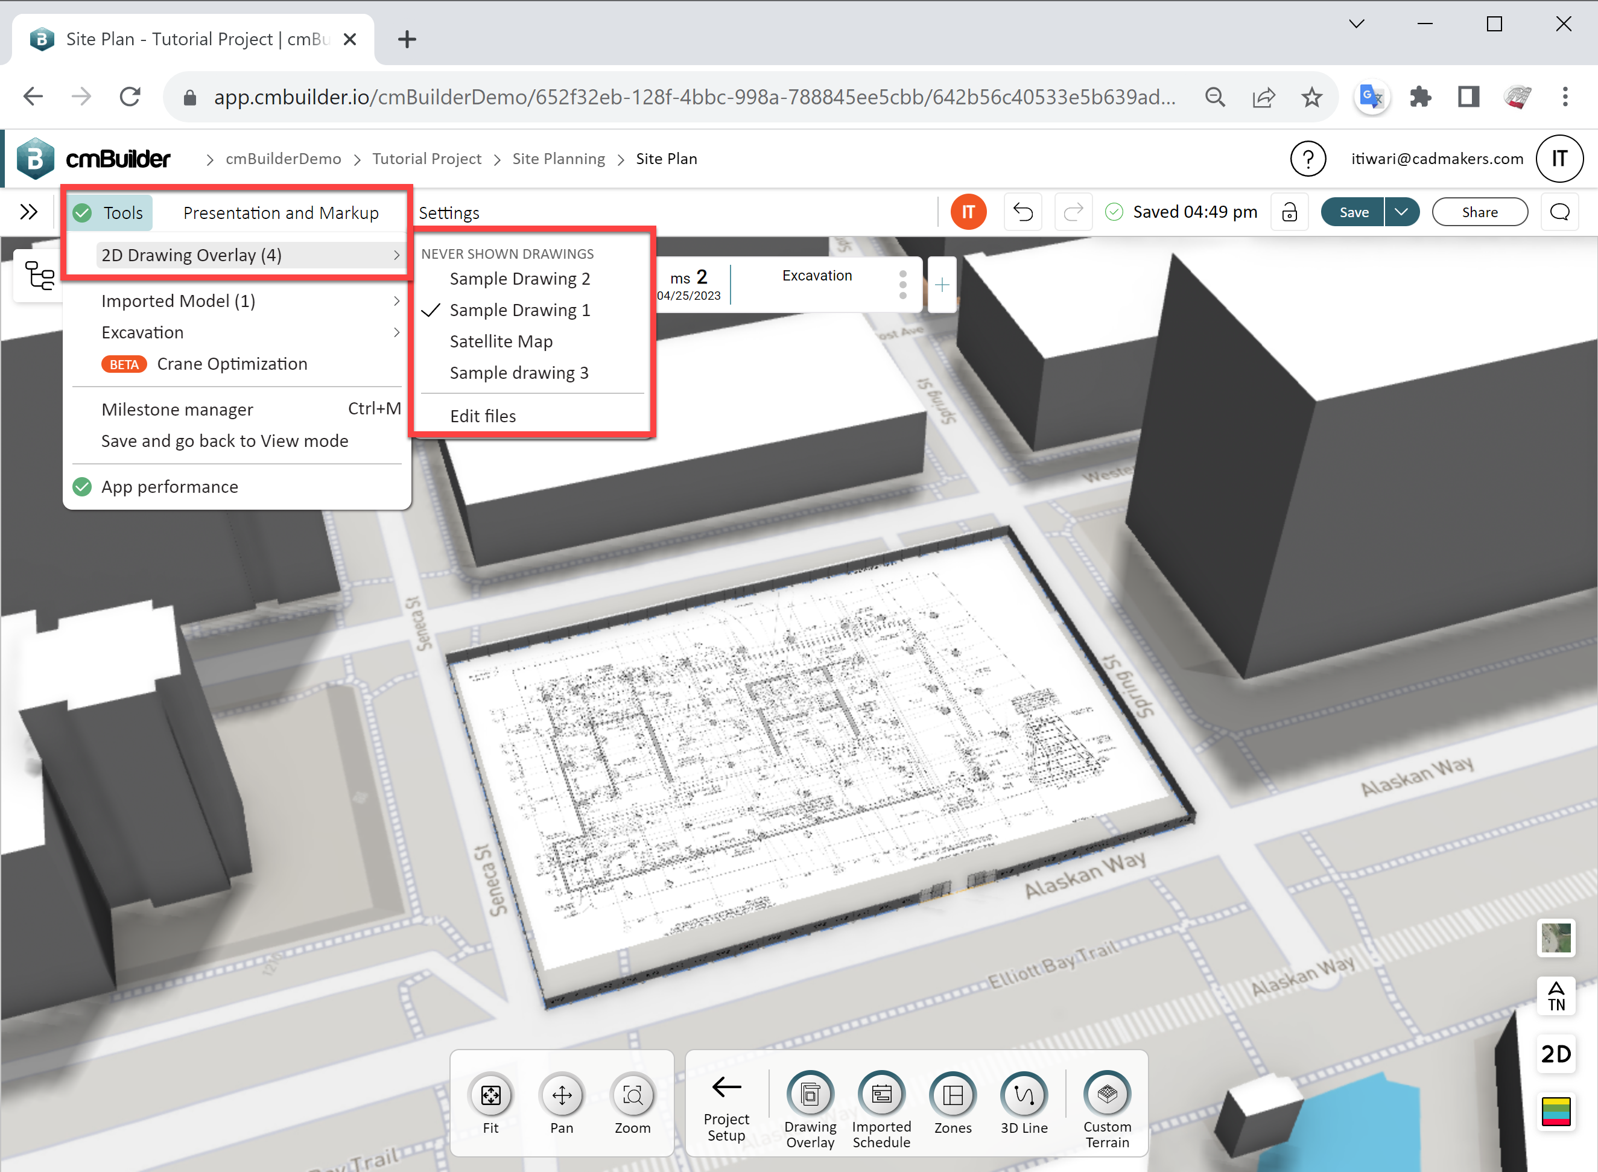1598x1172 pixels.
Task: Click the lock icon near the saved status
Action: [1289, 211]
